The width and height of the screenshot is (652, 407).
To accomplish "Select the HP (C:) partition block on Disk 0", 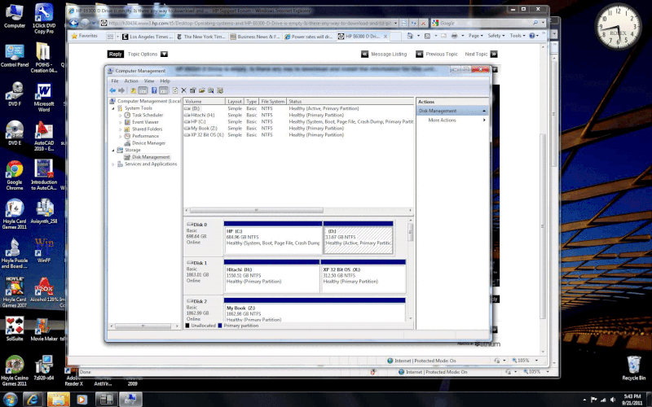I will tap(272, 237).
